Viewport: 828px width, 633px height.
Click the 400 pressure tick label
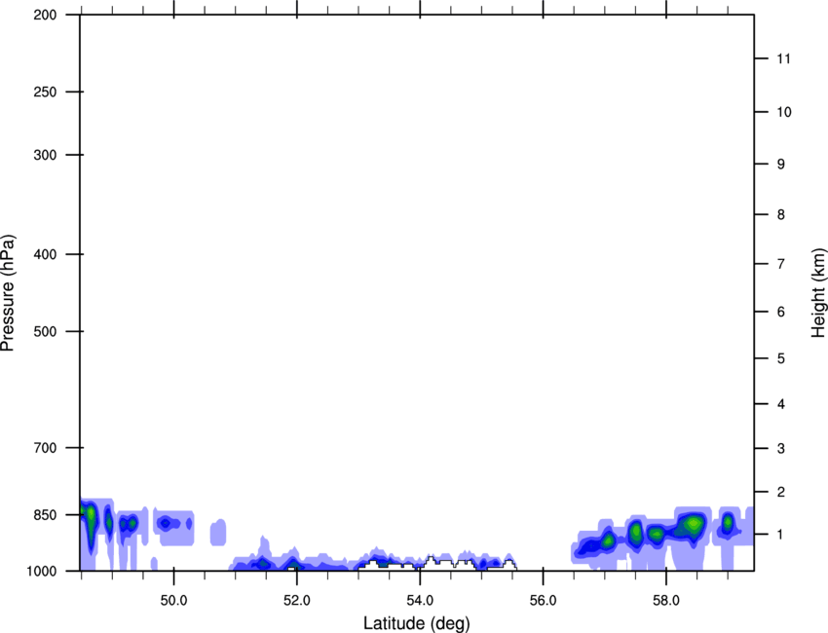[x=45, y=254]
